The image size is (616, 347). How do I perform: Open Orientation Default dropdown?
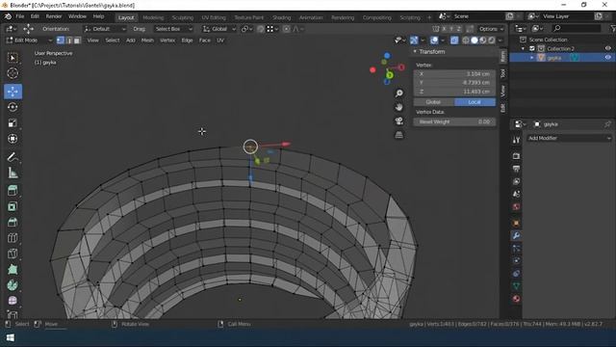[105, 29]
